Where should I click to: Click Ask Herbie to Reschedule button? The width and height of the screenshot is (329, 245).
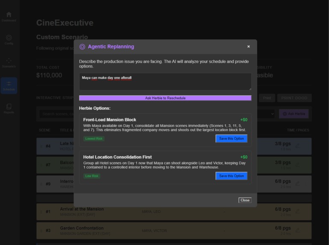tap(165, 98)
